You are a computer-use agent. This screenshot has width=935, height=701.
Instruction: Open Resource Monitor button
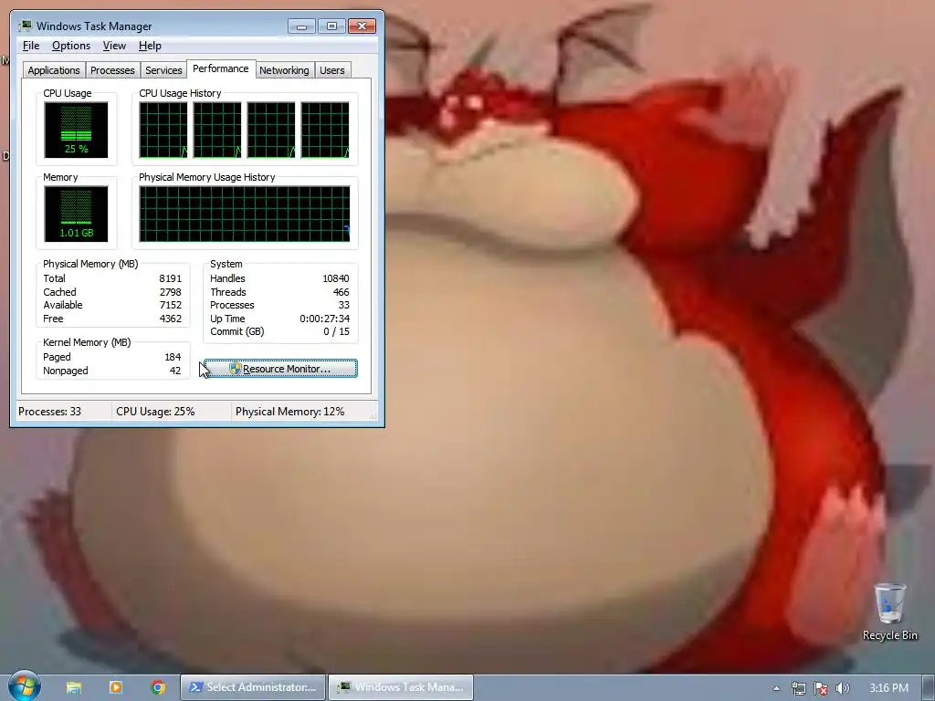point(280,369)
